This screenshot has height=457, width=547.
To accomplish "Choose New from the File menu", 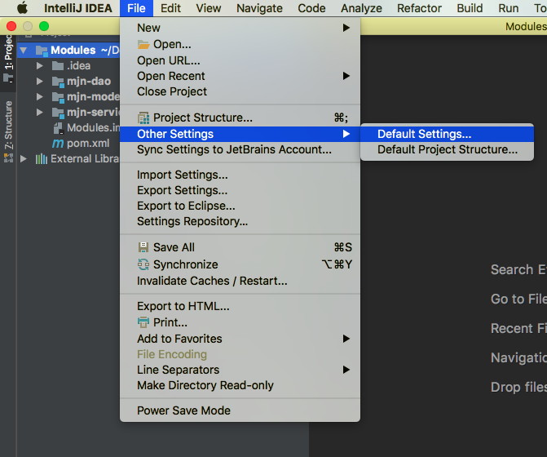I will pyautogui.click(x=240, y=28).
